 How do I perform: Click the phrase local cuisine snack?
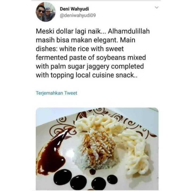pyautogui.click(x=105, y=75)
